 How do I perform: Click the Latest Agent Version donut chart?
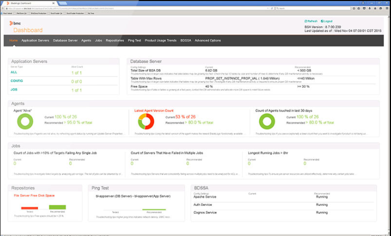tap(146, 121)
